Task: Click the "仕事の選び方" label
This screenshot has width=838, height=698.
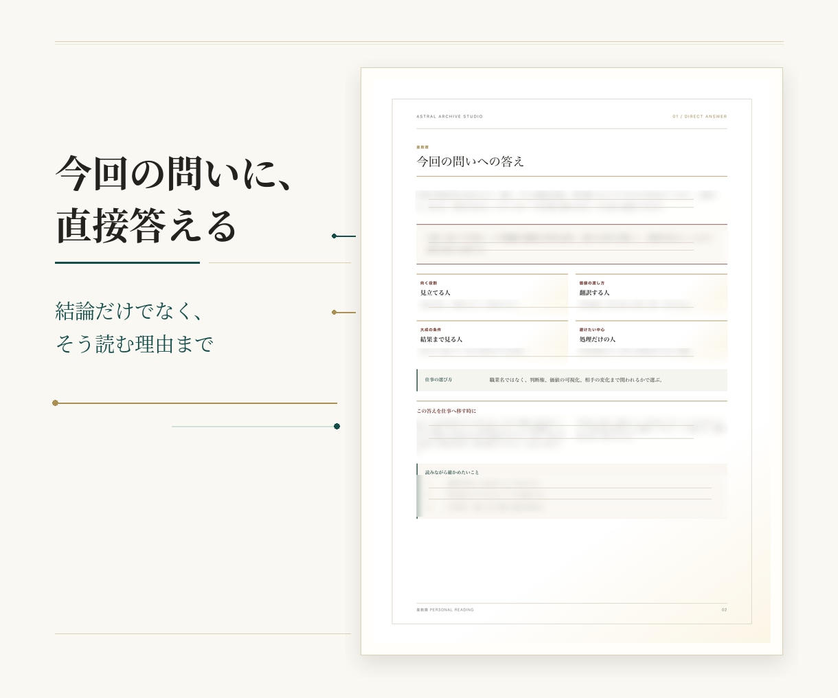Action: (438, 380)
